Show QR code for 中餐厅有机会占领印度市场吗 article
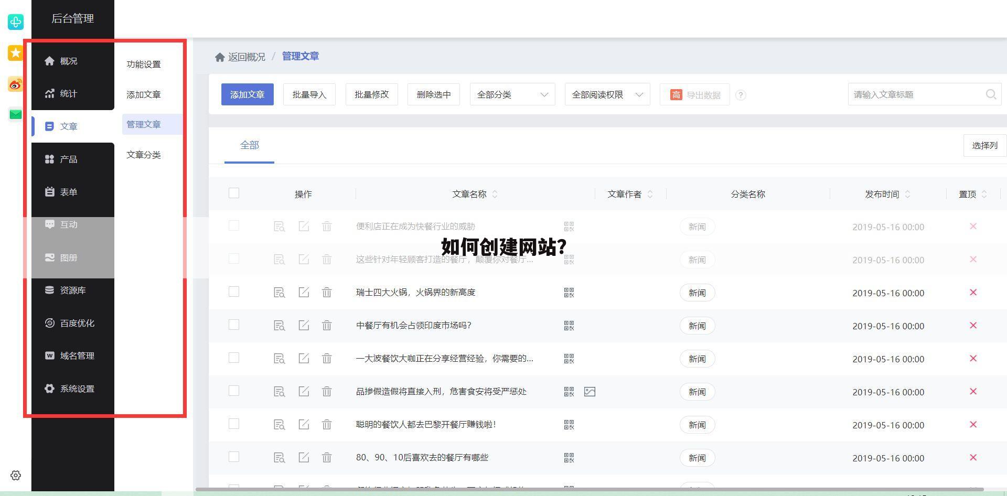This screenshot has width=1007, height=496. click(569, 326)
